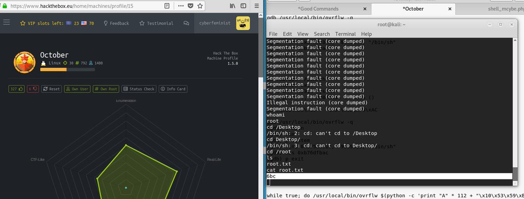Viewport: 524px width, 199px height.
Task: Click the machine difficulty rating progress bar
Action: (x=67, y=69)
